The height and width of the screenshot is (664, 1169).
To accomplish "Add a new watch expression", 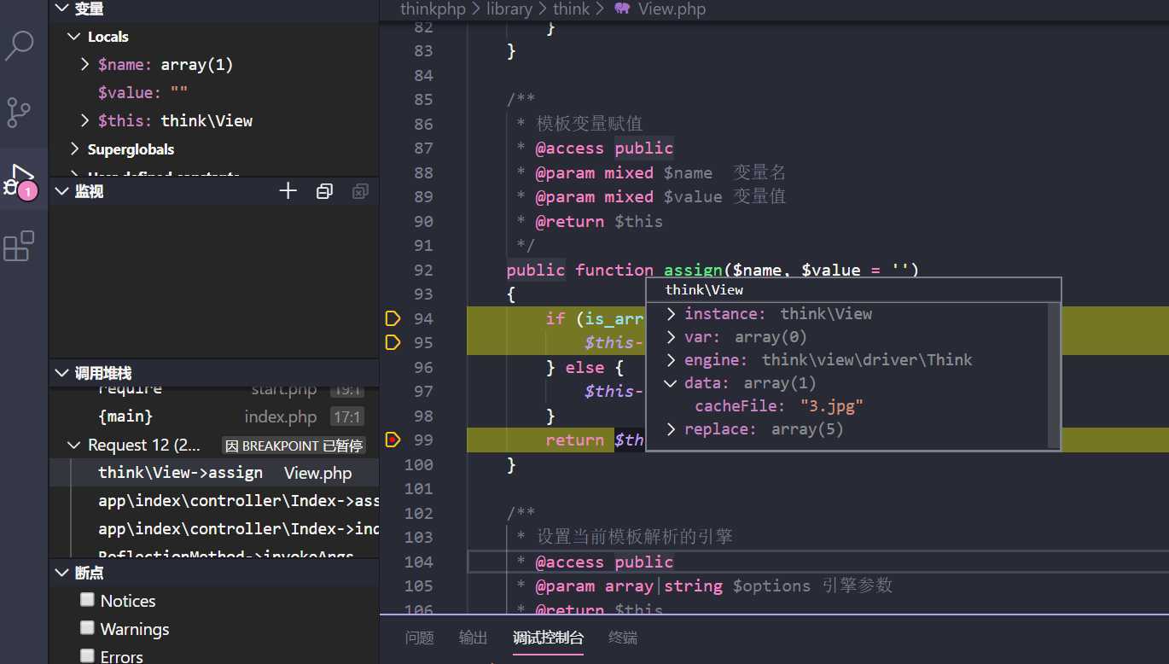I will (288, 191).
